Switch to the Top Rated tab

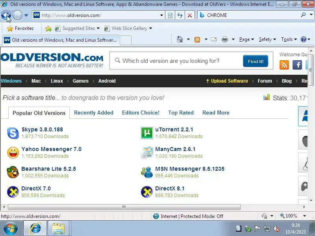pyautogui.click(x=181, y=112)
